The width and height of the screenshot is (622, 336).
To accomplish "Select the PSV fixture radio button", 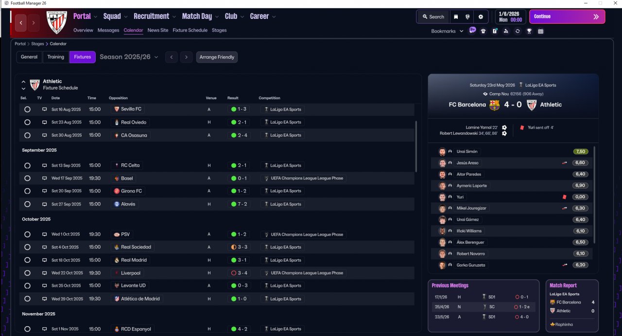I will click(27, 235).
